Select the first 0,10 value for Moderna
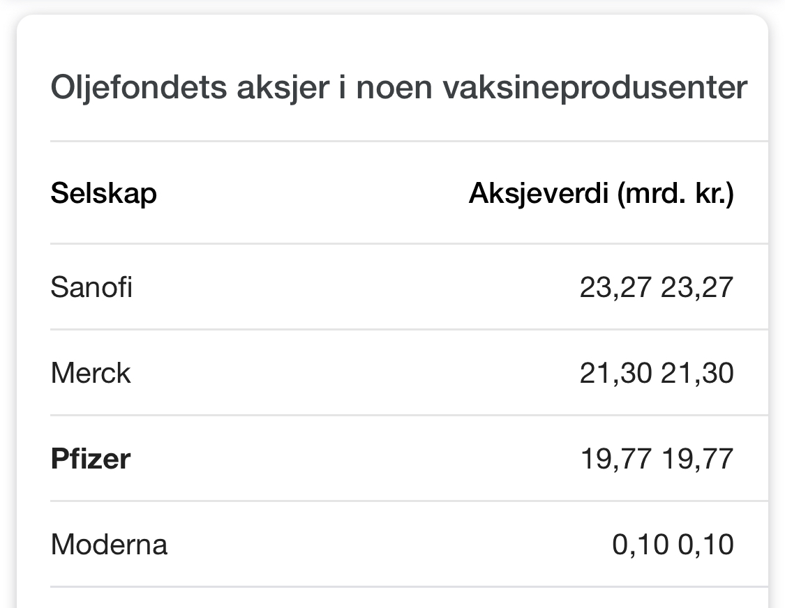785x608 pixels. click(641, 545)
